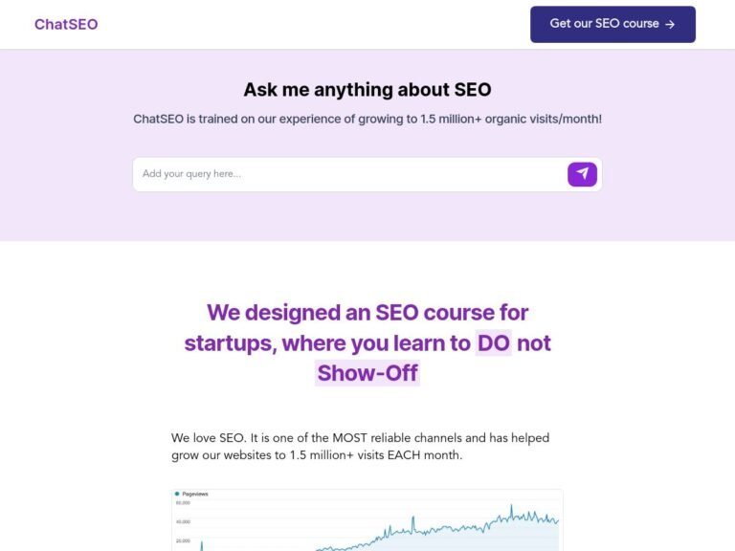Image resolution: width=735 pixels, height=551 pixels.
Task: Click the highlighted 'Show-Off' text
Action: [367, 373]
